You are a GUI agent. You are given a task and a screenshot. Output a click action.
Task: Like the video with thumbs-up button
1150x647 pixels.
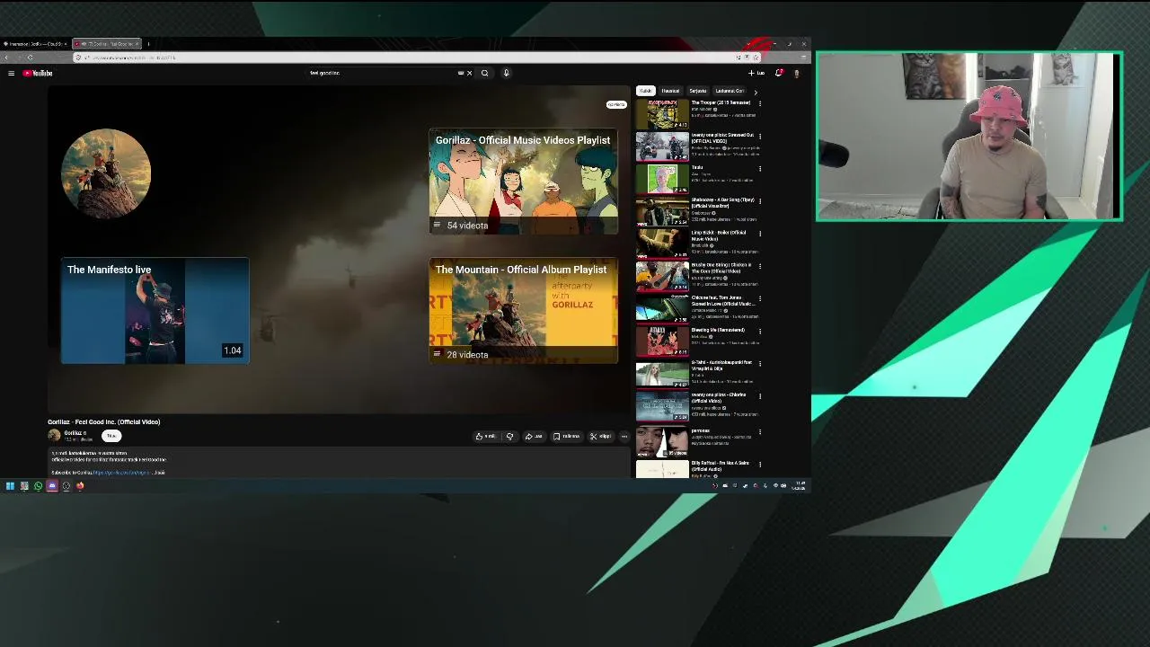[485, 437]
